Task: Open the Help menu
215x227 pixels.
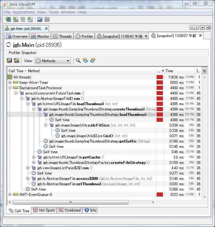Action: pos(82,12)
